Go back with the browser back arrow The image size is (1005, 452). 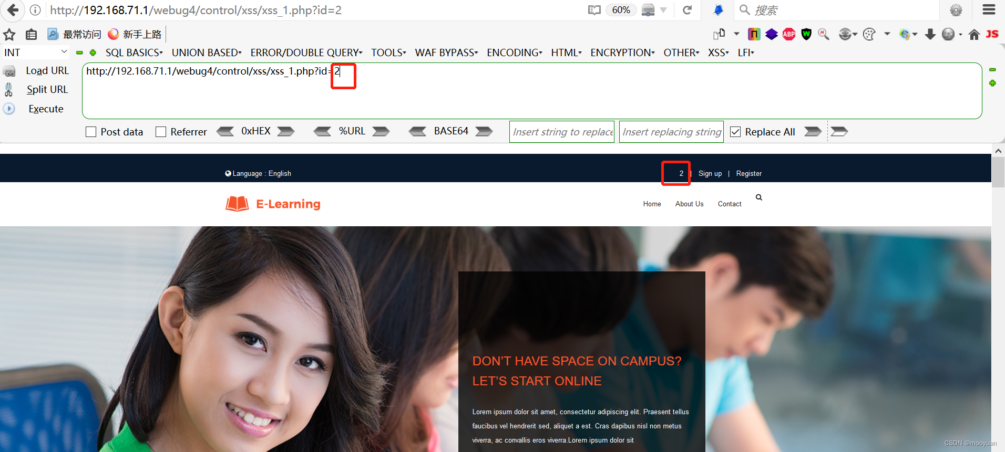click(13, 10)
